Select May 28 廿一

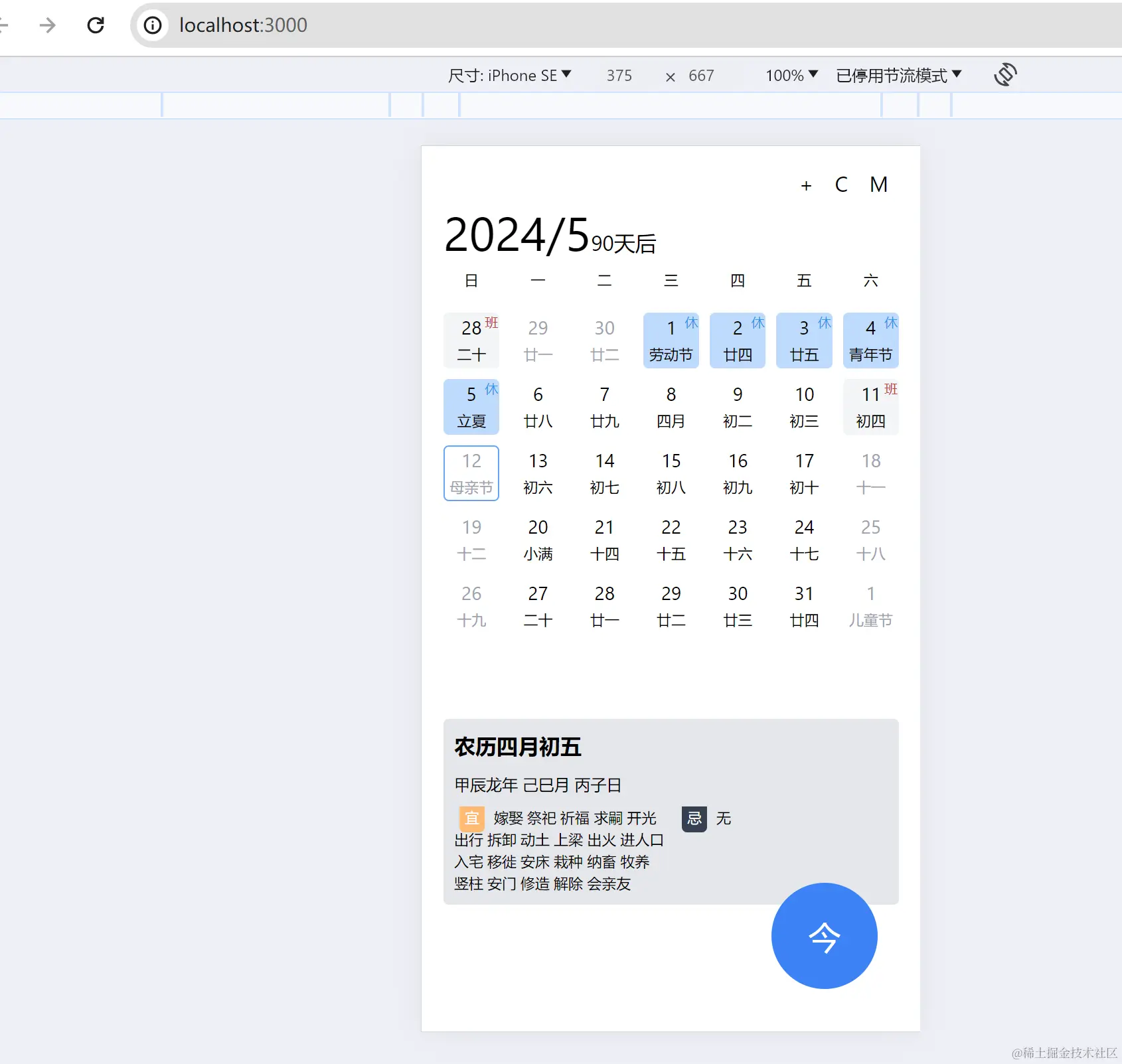604,606
